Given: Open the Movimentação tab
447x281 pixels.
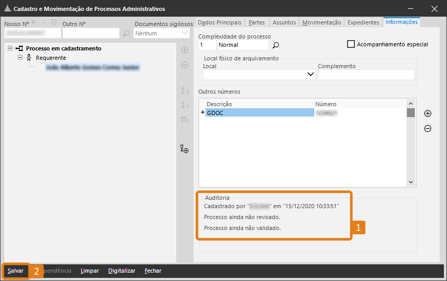Looking at the screenshot, I should (322, 22).
